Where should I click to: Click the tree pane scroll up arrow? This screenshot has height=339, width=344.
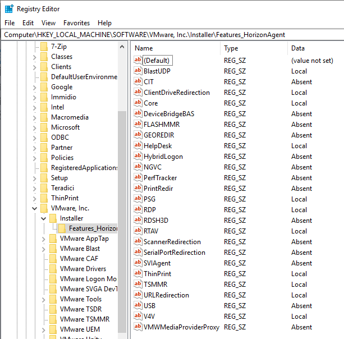122,47
